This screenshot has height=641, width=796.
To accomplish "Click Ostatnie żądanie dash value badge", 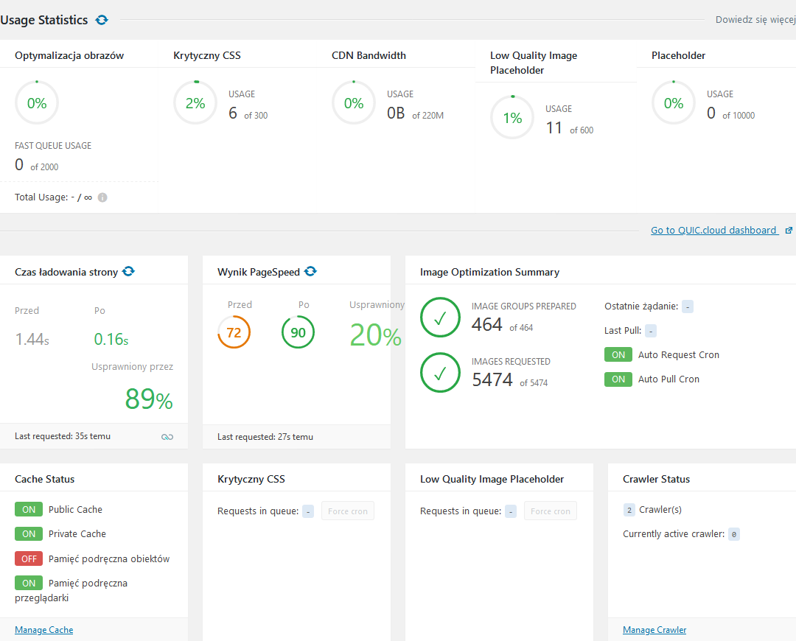I will coord(688,307).
